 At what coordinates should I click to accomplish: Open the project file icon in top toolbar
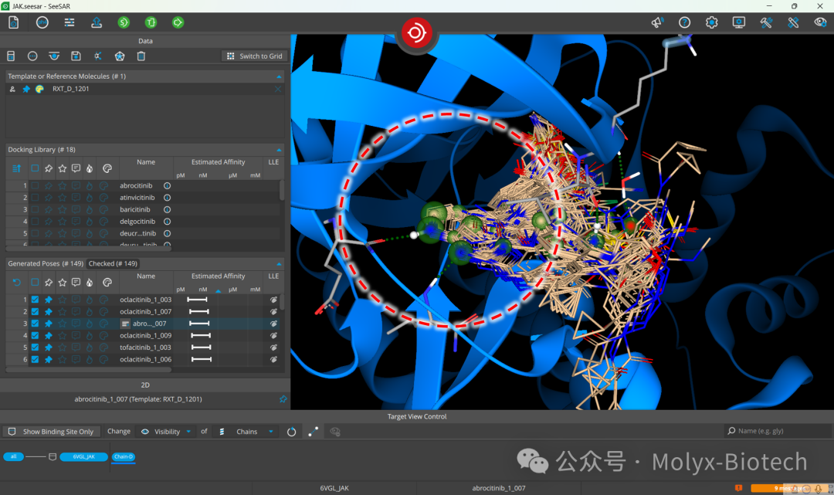click(x=14, y=22)
